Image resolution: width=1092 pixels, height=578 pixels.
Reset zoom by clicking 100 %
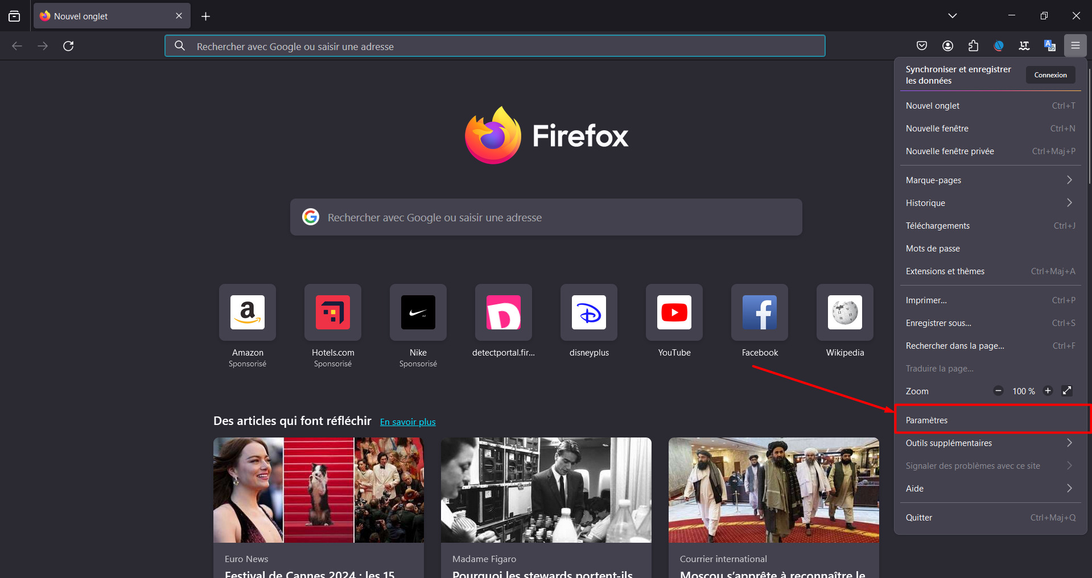click(1023, 391)
